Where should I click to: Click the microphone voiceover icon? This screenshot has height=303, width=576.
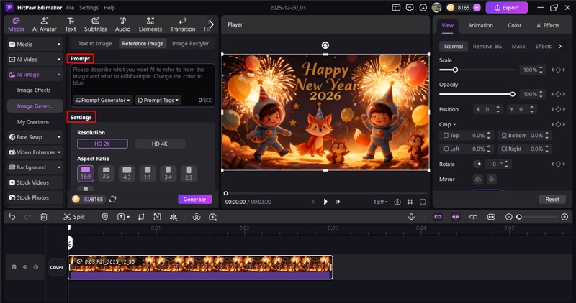pyautogui.click(x=411, y=216)
